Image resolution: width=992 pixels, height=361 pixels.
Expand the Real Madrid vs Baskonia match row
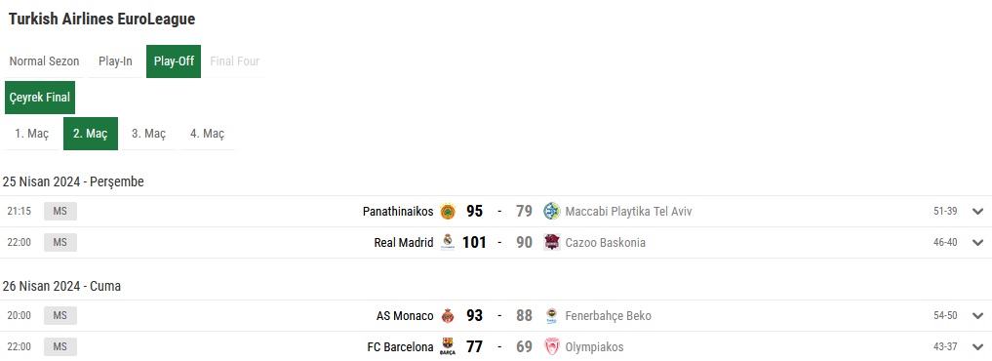pos(978,243)
